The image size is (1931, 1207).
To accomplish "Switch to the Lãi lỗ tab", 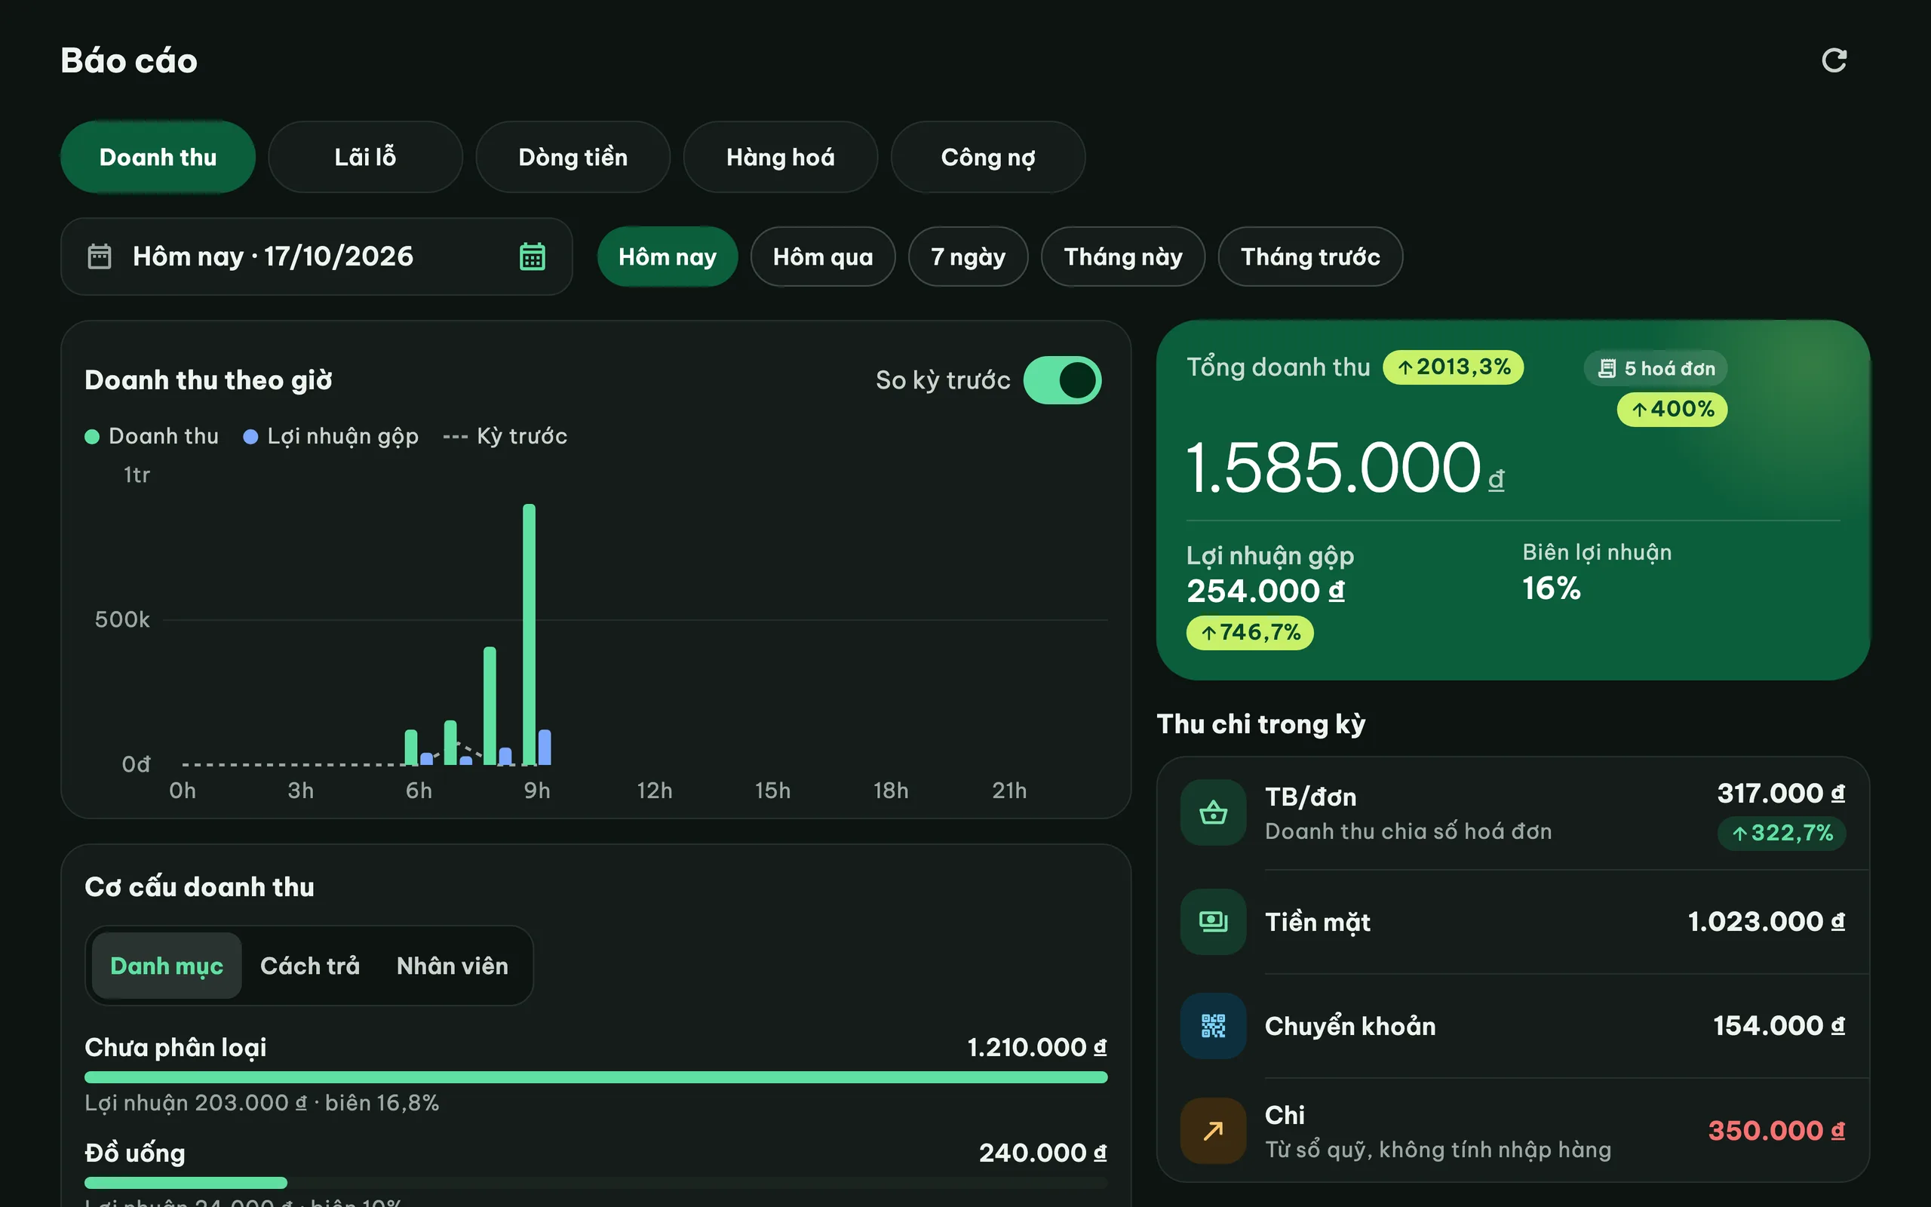I will (x=365, y=156).
